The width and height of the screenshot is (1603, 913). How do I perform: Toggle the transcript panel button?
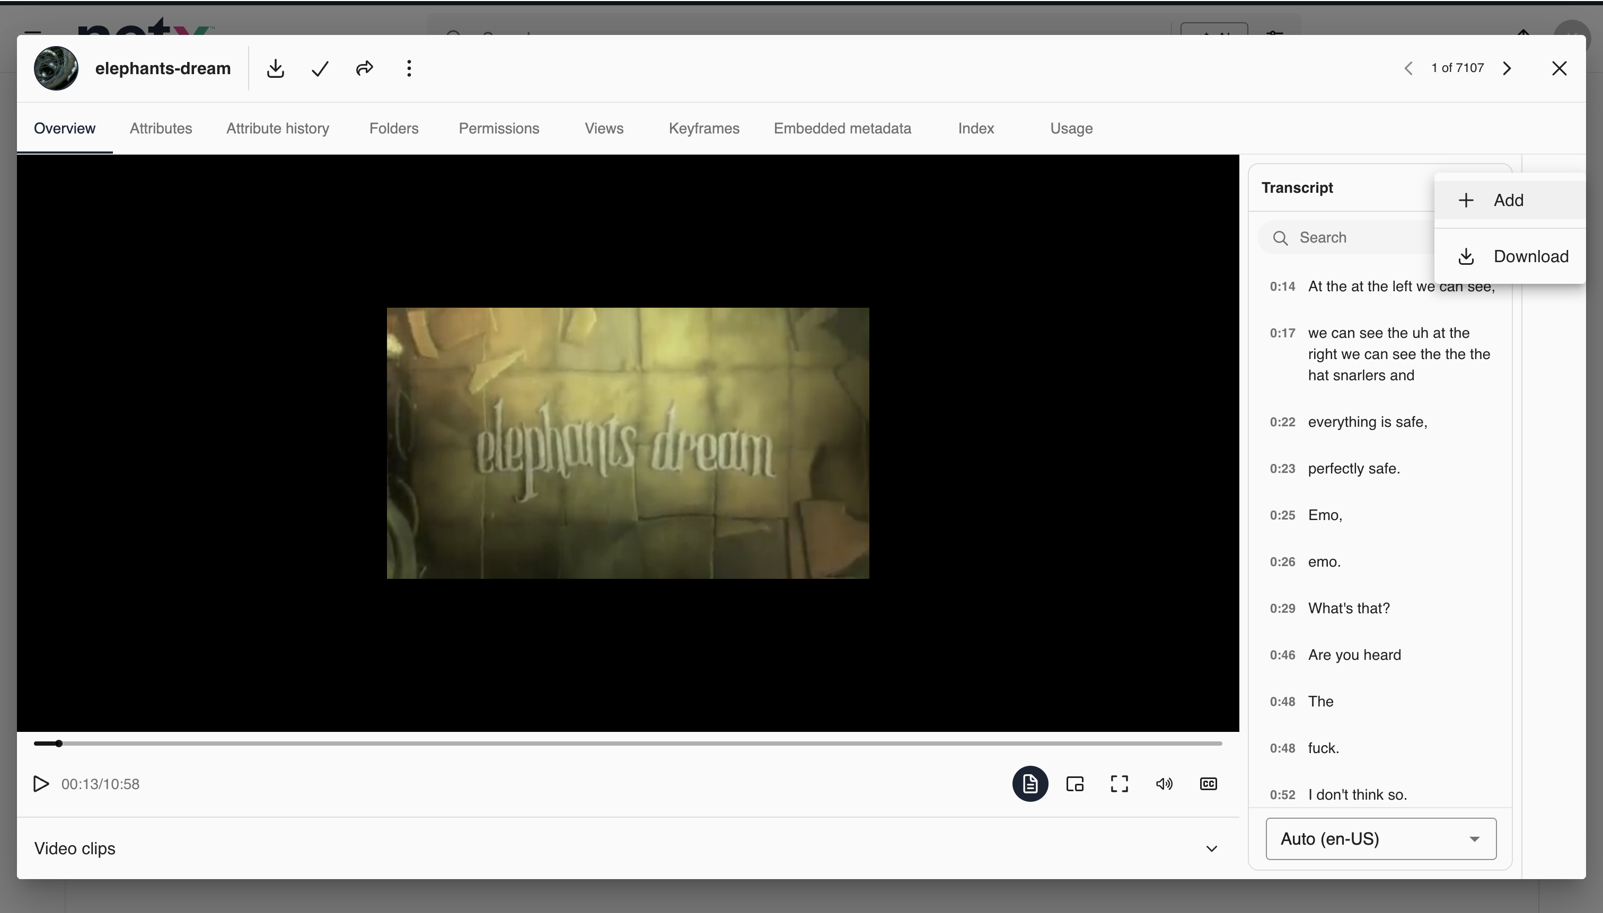(1030, 784)
